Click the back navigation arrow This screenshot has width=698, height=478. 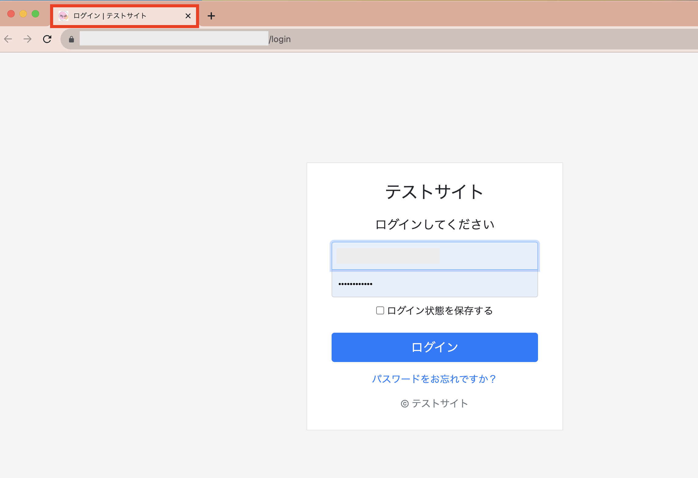[x=8, y=39]
